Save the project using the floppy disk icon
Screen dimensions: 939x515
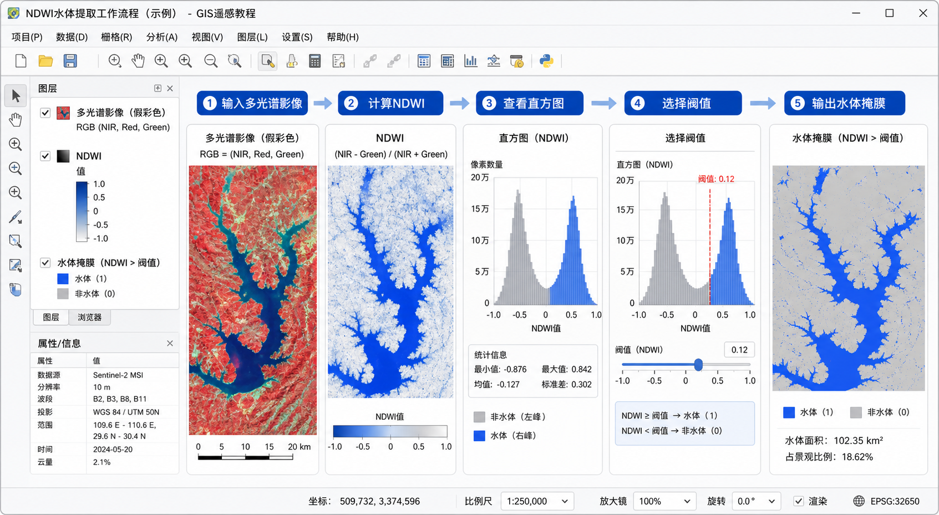70,61
